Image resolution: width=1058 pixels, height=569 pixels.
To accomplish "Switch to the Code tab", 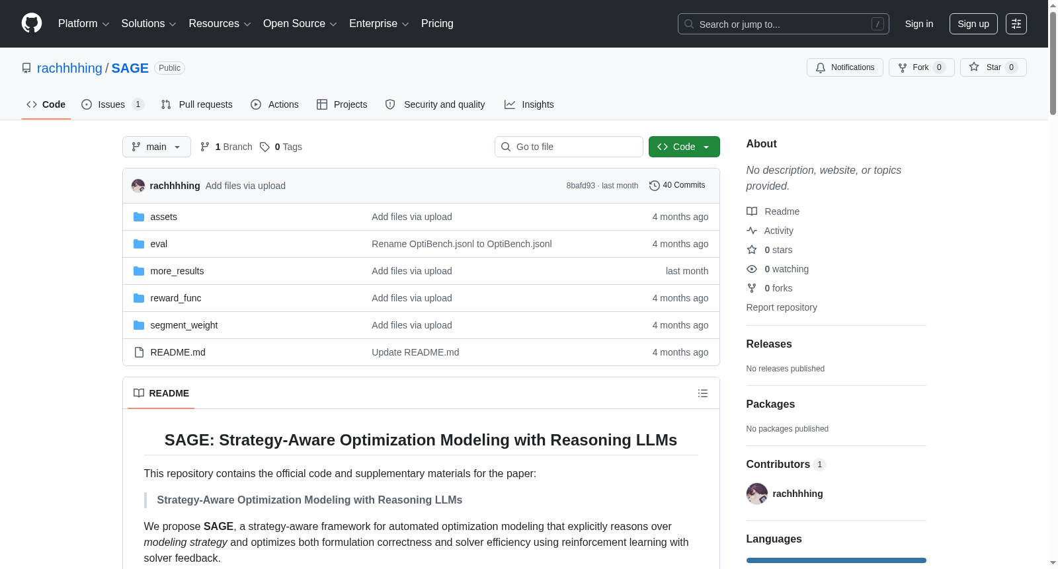I will click(46, 104).
